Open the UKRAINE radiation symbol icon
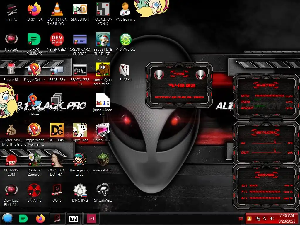 pos(34,193)
